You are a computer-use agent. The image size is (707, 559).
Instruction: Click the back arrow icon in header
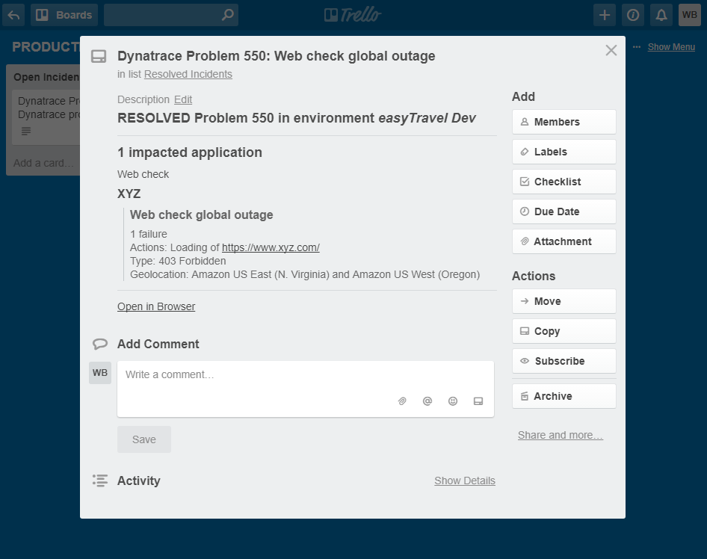click(13, 15)
